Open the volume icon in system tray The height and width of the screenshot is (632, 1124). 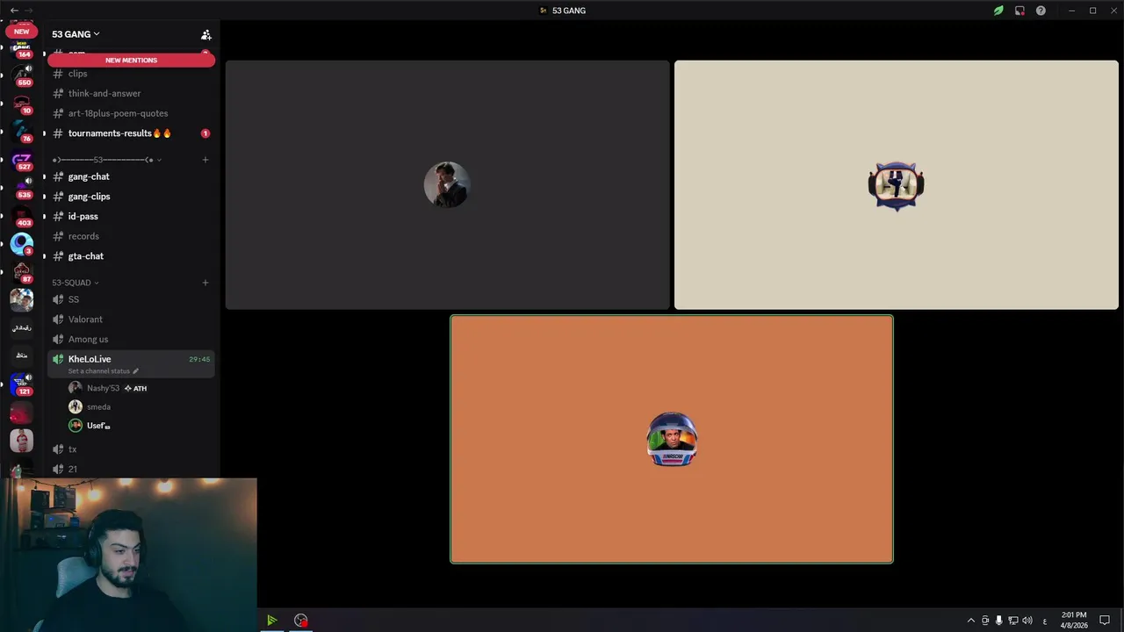coord(1027,621)
